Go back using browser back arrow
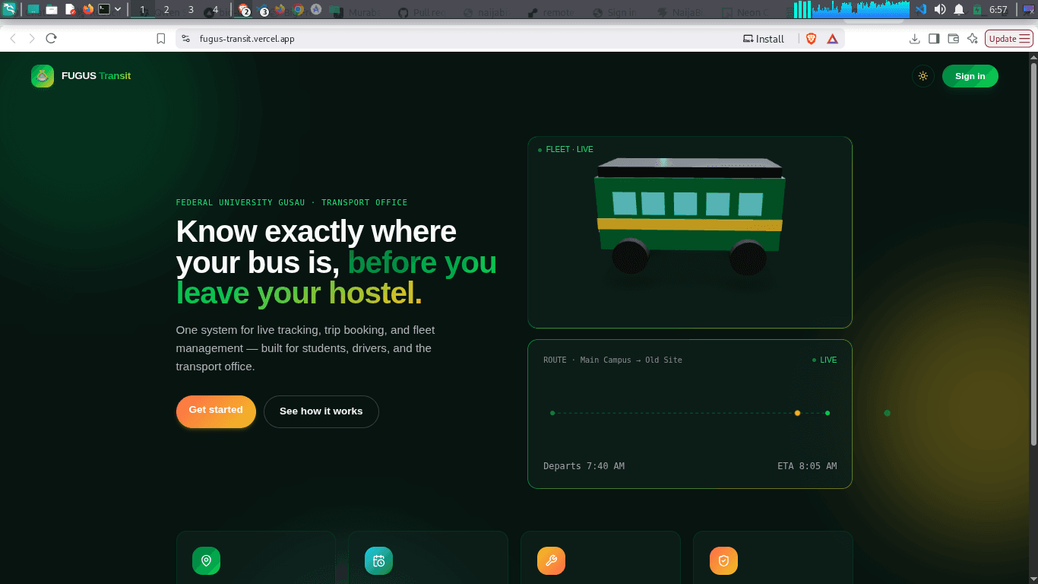This screenshot has width=1038, height=584. [x=13, y=39]
